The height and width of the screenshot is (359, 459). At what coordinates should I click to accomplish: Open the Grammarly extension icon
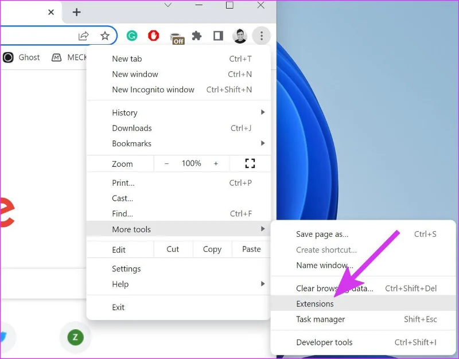point(132,36)
